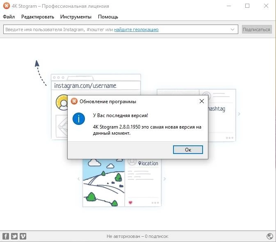Click the blue info icon in dialog
This screenshot has height=242, width=276.
pos(79,119)
